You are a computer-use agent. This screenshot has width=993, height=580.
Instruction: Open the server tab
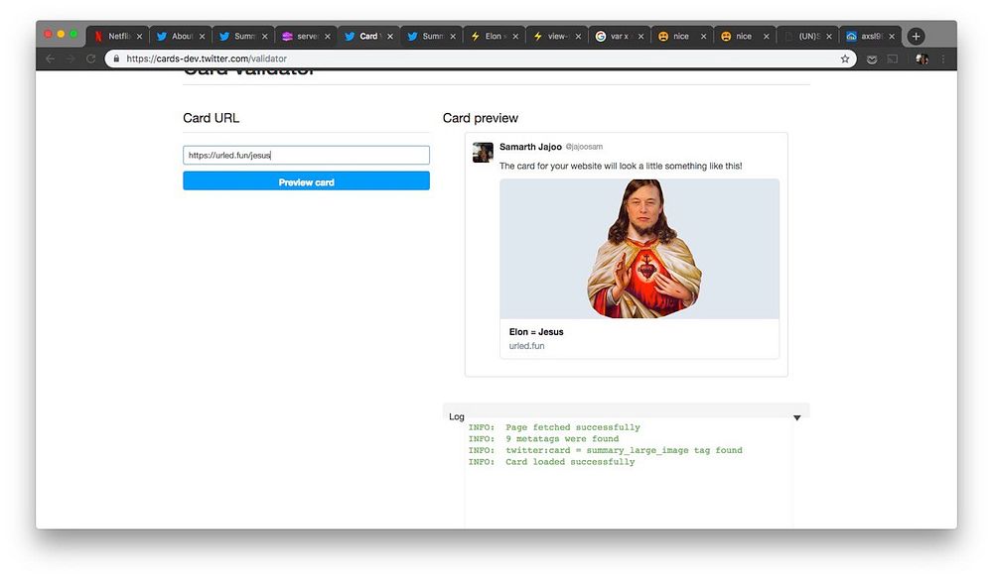tap(300, 36)
